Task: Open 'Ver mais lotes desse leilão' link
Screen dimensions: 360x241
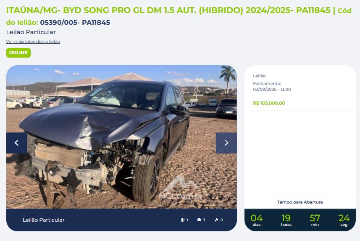Action: pyautogui.click(x=33, y=41)
